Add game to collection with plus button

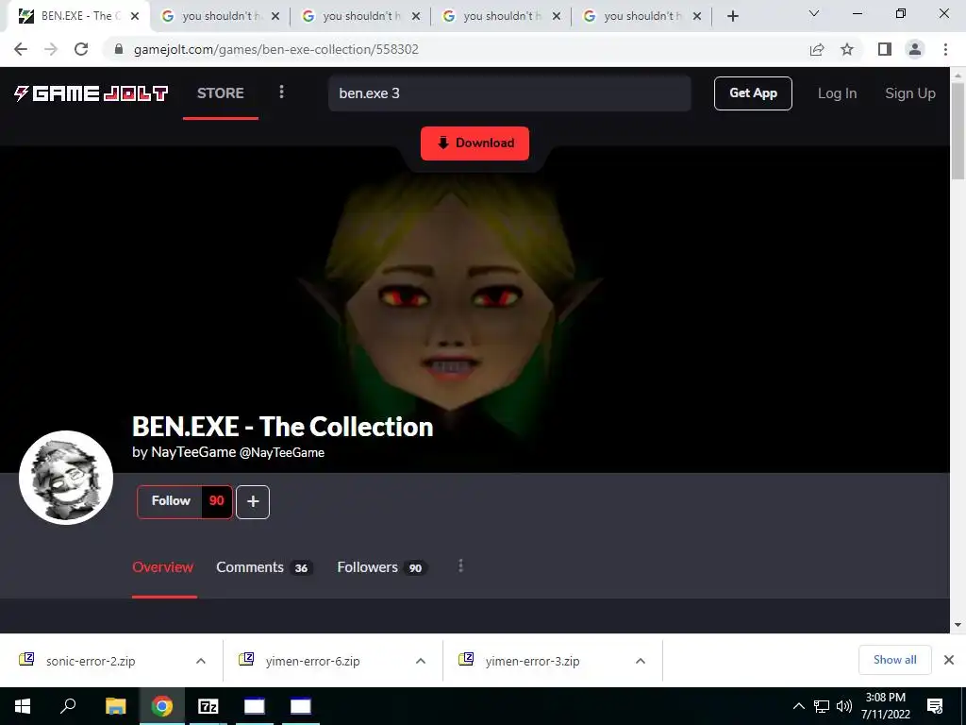pos(253,502)
